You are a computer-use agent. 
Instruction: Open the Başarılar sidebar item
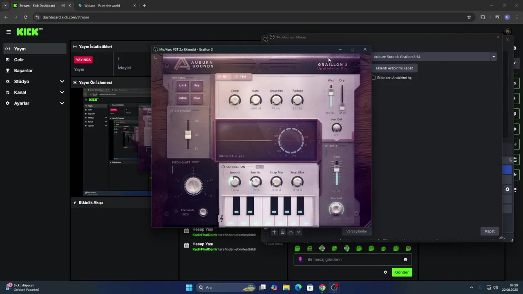tap(35, 71)
